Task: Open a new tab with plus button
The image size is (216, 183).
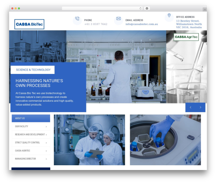Action: 205,10
